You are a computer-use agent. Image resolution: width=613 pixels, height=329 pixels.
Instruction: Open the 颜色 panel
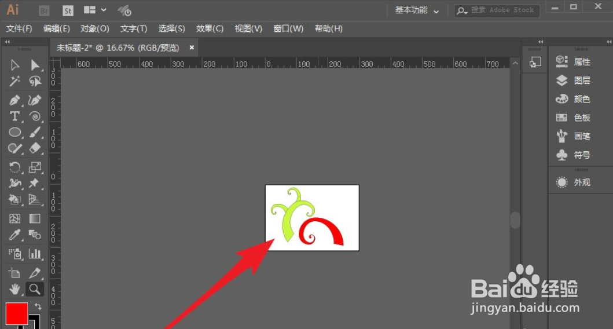(574, 99)
